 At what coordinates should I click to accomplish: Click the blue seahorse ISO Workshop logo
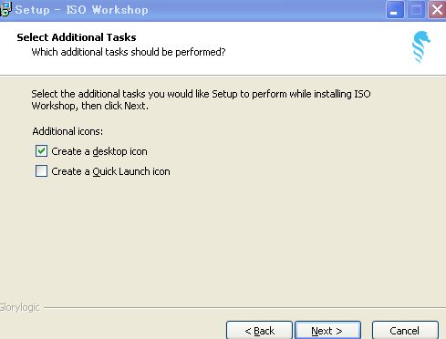421,47
